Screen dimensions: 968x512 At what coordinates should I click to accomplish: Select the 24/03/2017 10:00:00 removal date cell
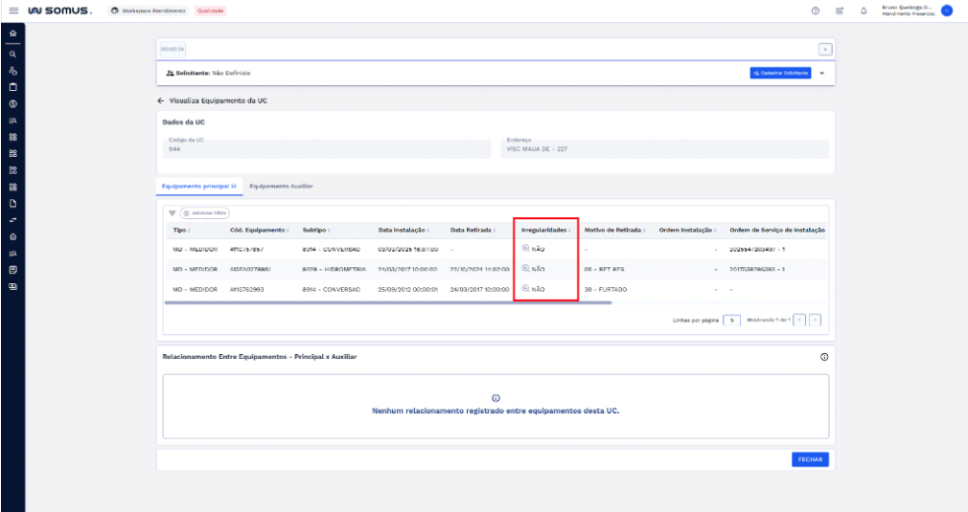479,290
